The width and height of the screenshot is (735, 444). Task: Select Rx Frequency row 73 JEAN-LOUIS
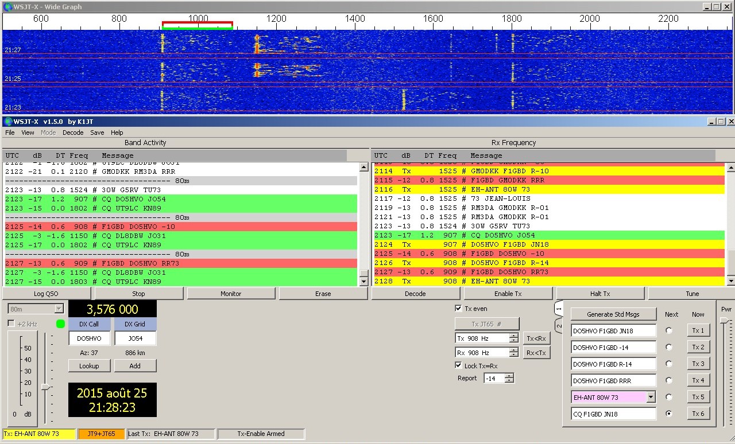pyautogui.click(x=549, y=198)
